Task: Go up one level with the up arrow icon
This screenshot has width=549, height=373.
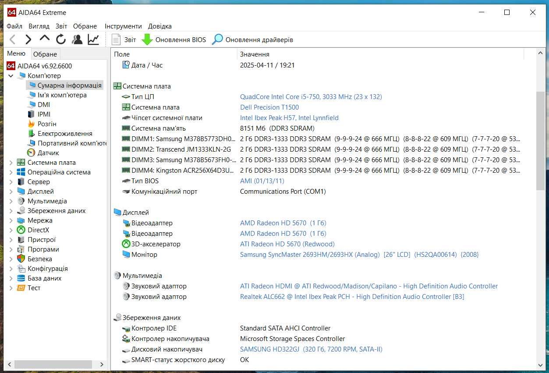Action: coord(45,39)
